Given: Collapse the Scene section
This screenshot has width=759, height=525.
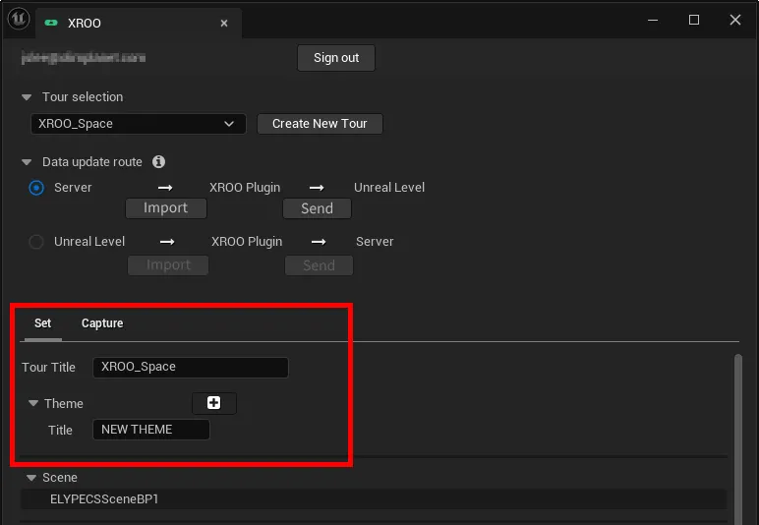Looking at the screenshot, I should pos(31,478).
